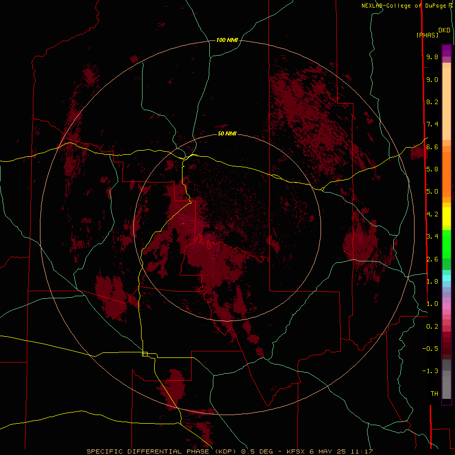Click the 11:17 timestamp in the caption
This screenshot has width=455, height=455.
[x=362, y=451]
